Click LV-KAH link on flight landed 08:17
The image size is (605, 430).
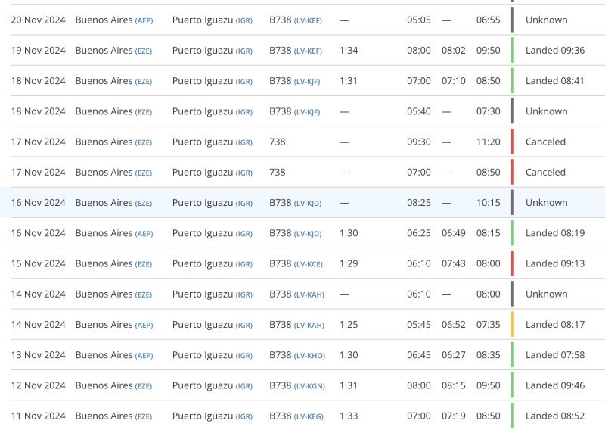coord(309,325)
